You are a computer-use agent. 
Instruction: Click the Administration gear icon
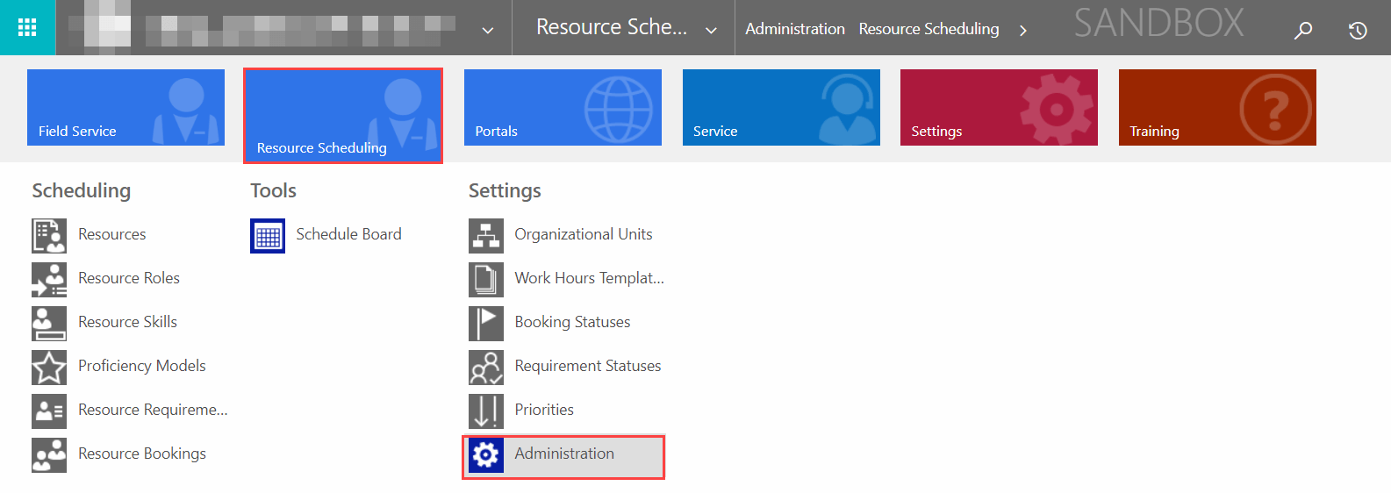486,454
